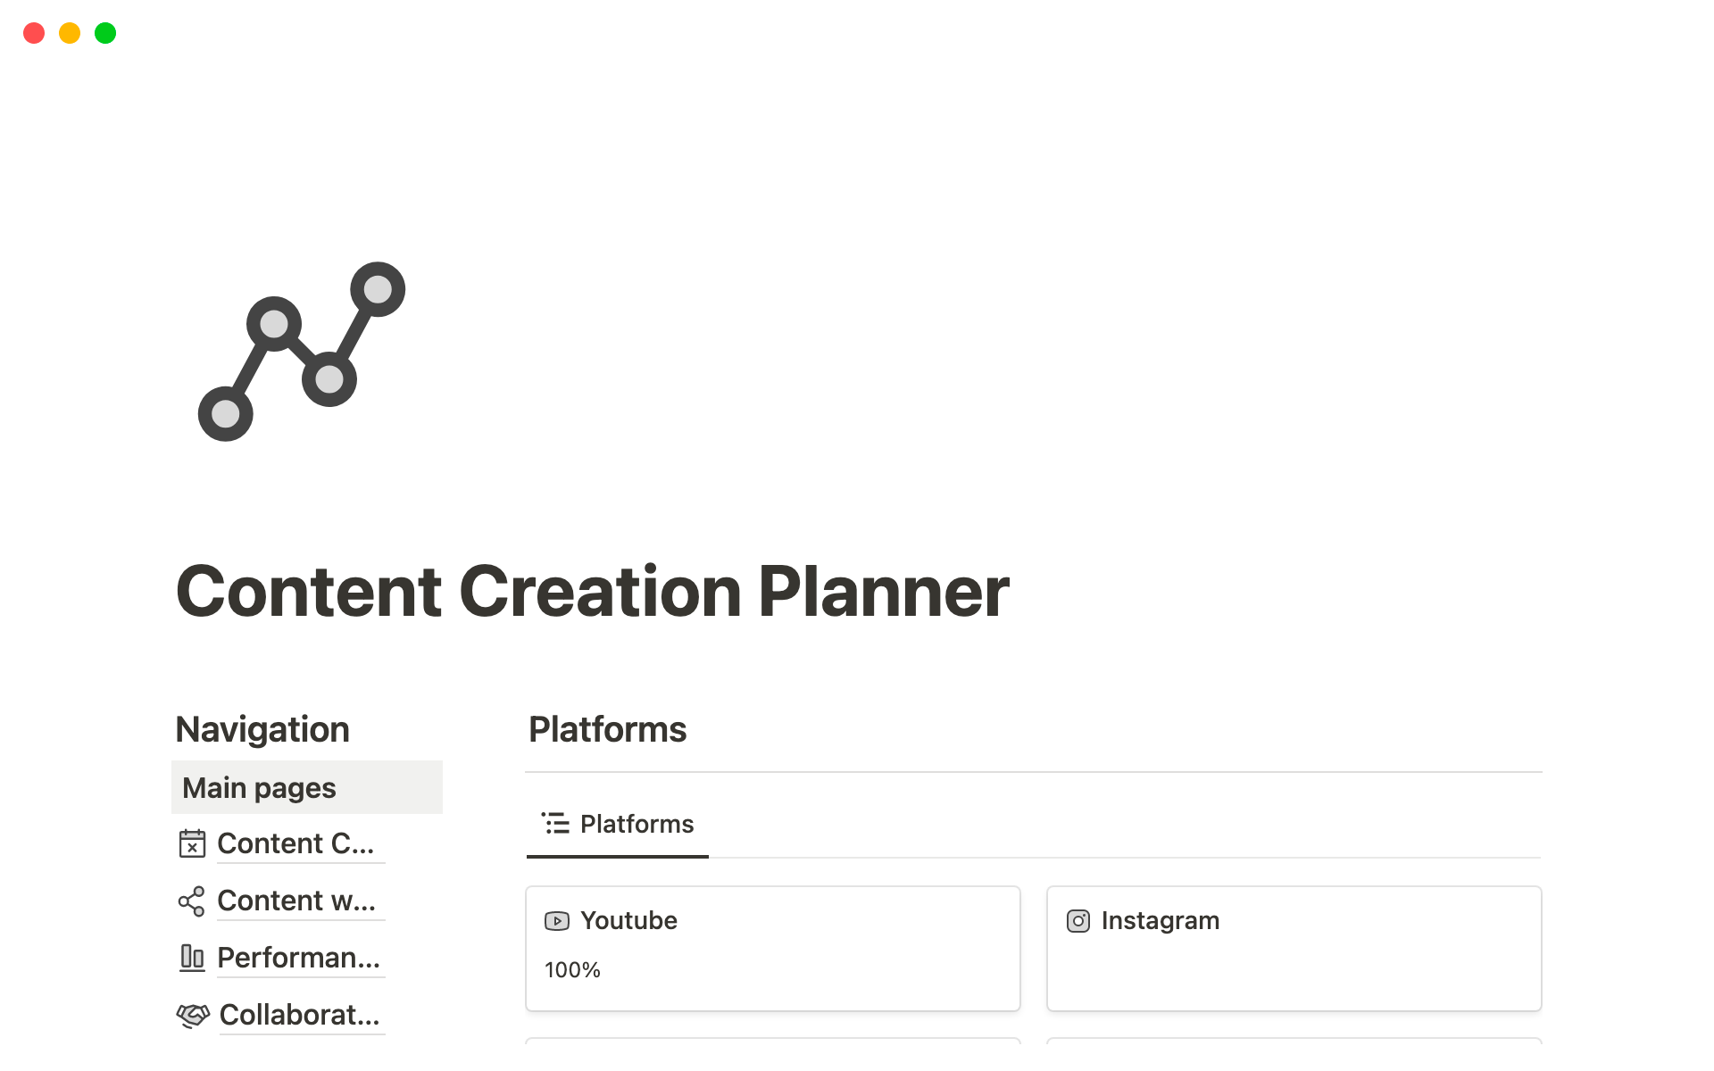The height and width of the screenshot is (1071, 1714).
Task: Go to the Performan... page link
Action: 298,958
